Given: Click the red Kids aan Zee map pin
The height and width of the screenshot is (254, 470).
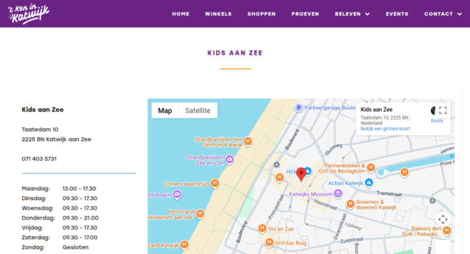Looking at the screenshot, I should tap(301, 174).
